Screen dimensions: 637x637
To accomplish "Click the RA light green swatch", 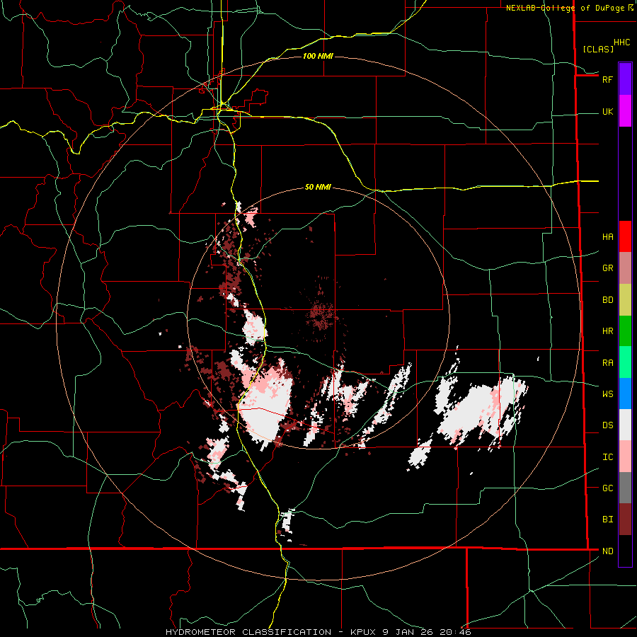I will pos(625,362).
